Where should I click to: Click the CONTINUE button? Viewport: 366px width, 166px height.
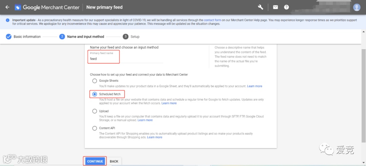(x=95, y=161)
